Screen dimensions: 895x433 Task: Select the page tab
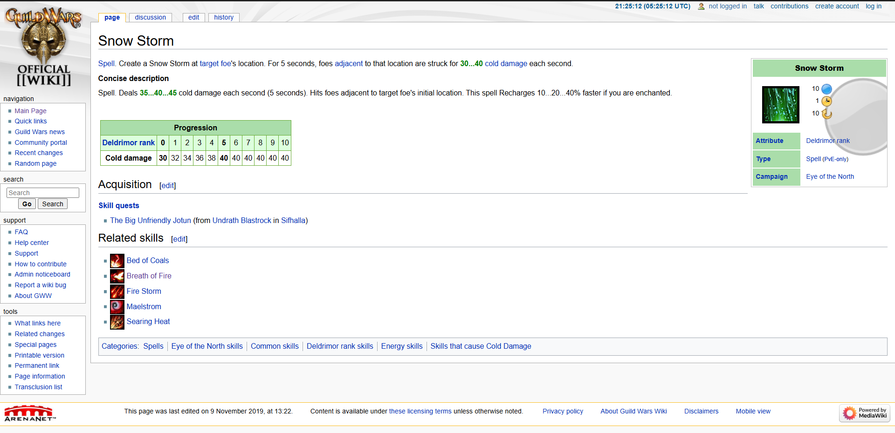112,18
